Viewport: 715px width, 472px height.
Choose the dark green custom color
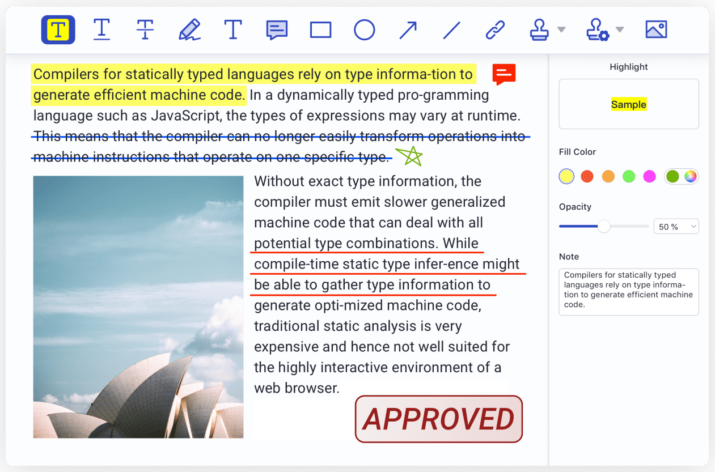pos(672,176)
